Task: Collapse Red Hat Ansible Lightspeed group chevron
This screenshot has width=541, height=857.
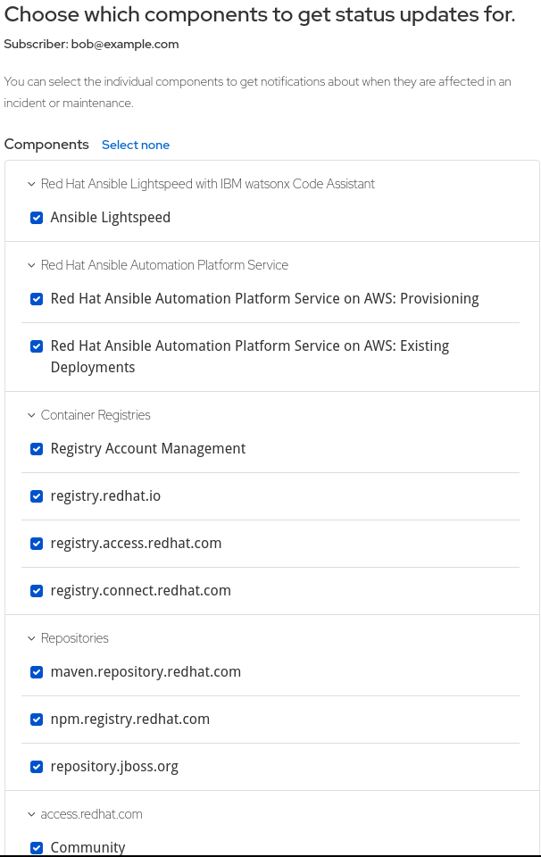Action: click(x=30, y=184)
